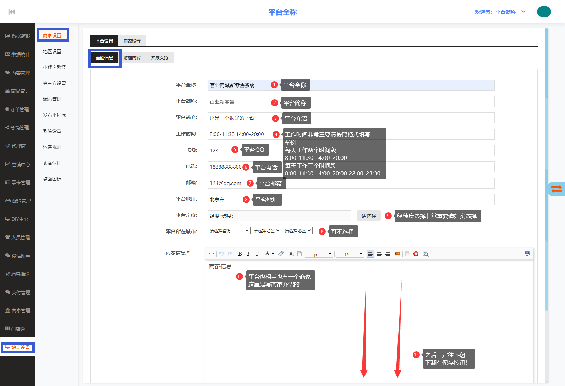Switch to the 商家设置 tab
565x386 pixels.
click(x=132, y=41)
